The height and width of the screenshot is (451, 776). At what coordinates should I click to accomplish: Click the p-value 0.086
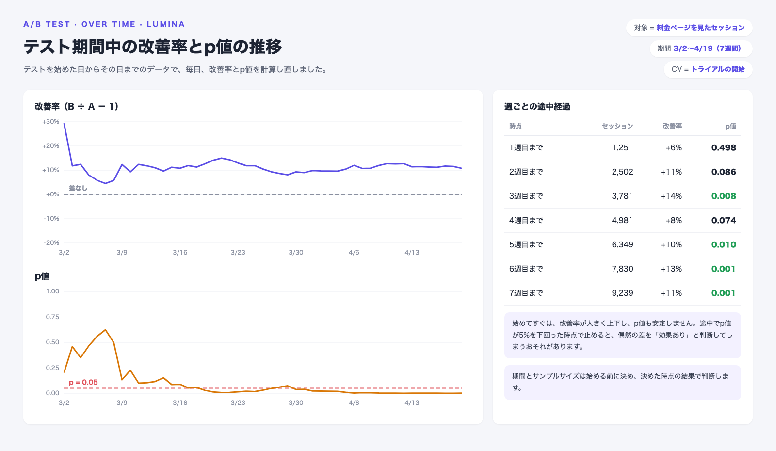point(724,172)
